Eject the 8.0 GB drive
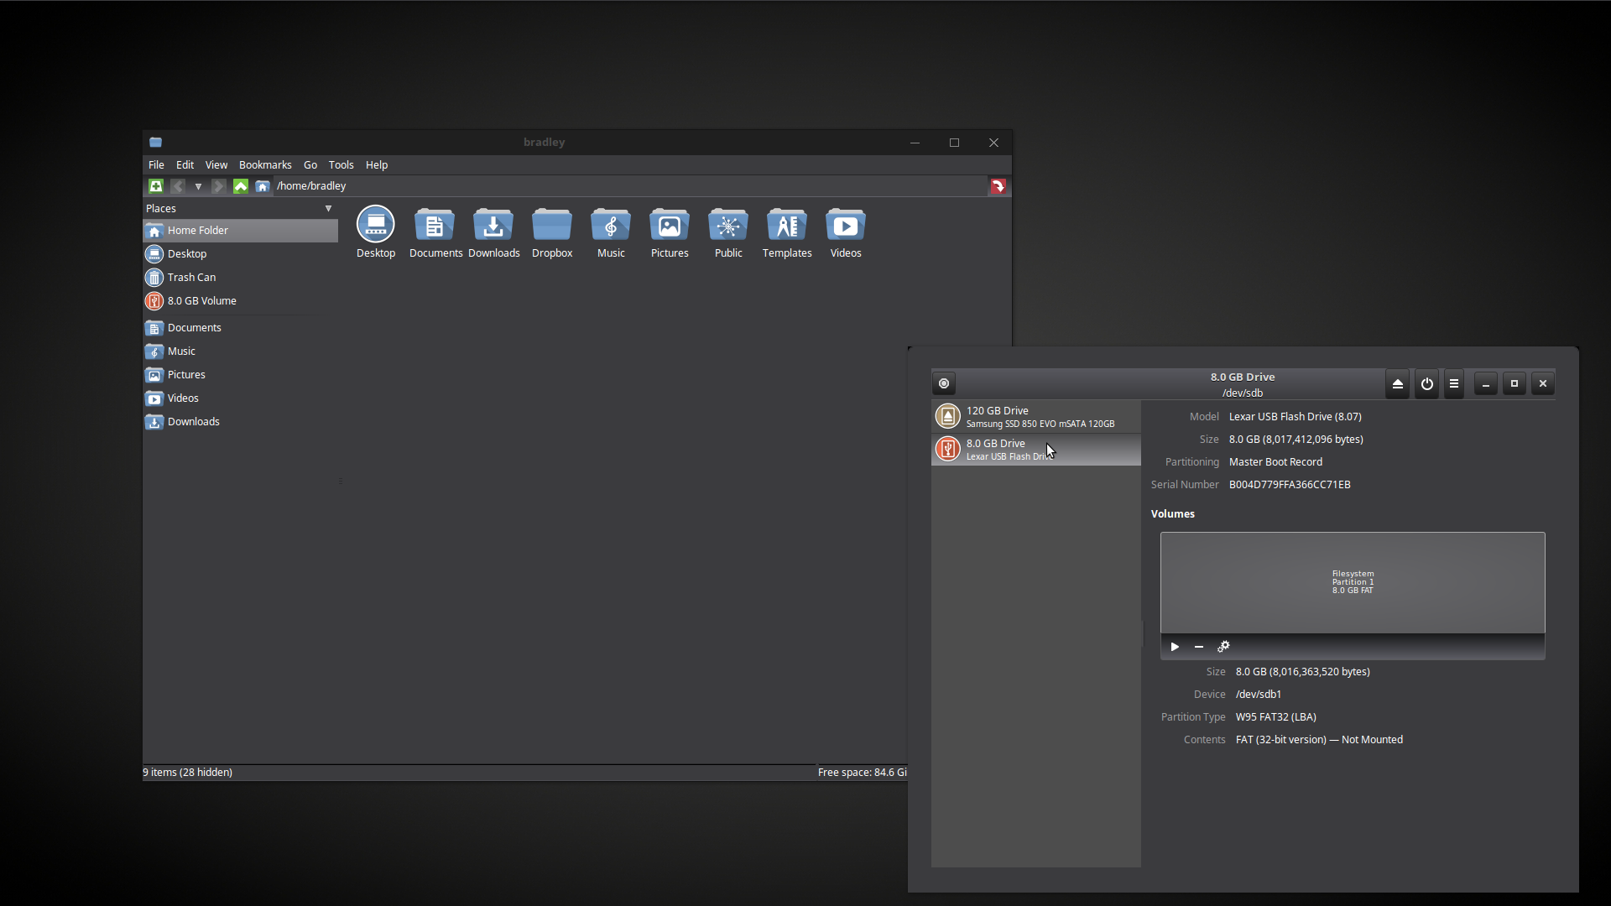The width and height of the screenshot is (1611, 906). pyautogui.click(x=1398, y=384)
